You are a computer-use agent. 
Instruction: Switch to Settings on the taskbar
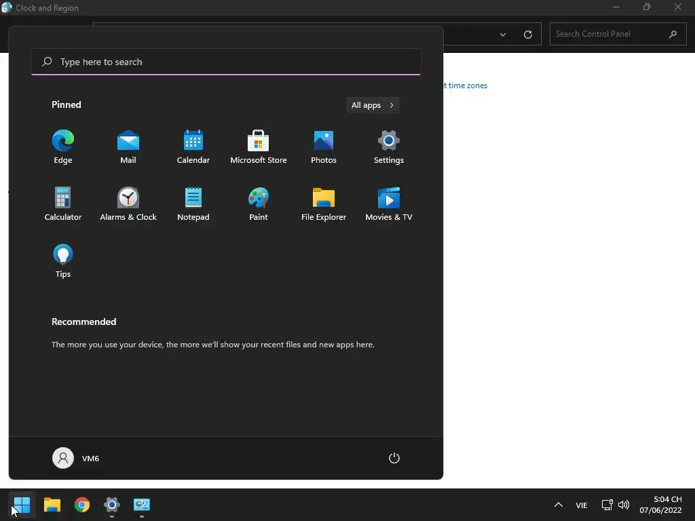pos(112,505)
